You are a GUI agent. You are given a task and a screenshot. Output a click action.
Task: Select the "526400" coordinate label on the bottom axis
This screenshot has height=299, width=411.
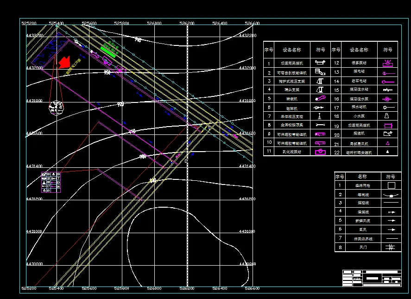click(x=220, y=288)
